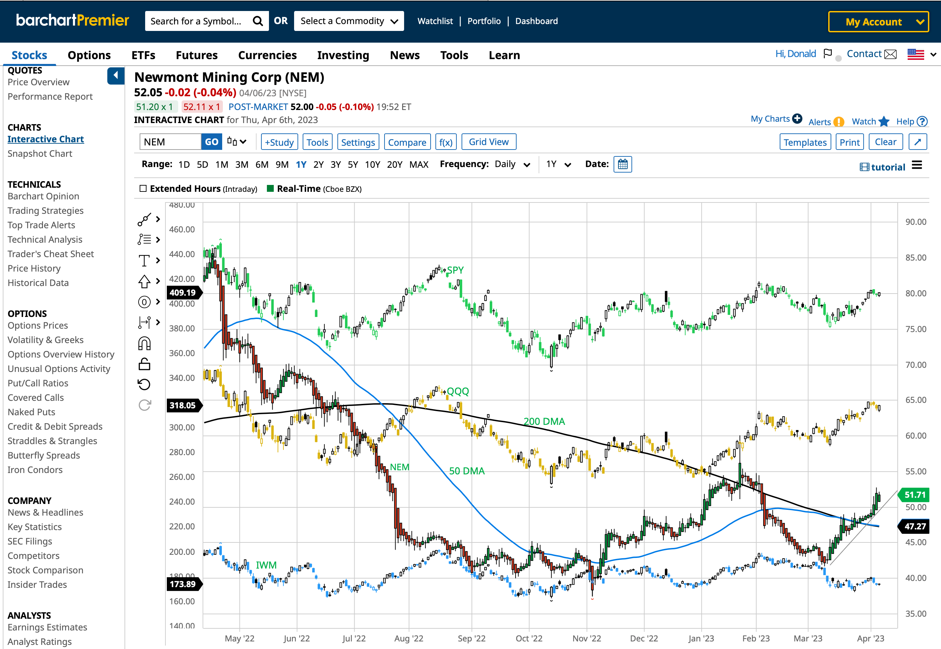The height and width of the screenshot is (649, 941).
Task: Click the search magnifier icon
Action: (x=258, y=21)
